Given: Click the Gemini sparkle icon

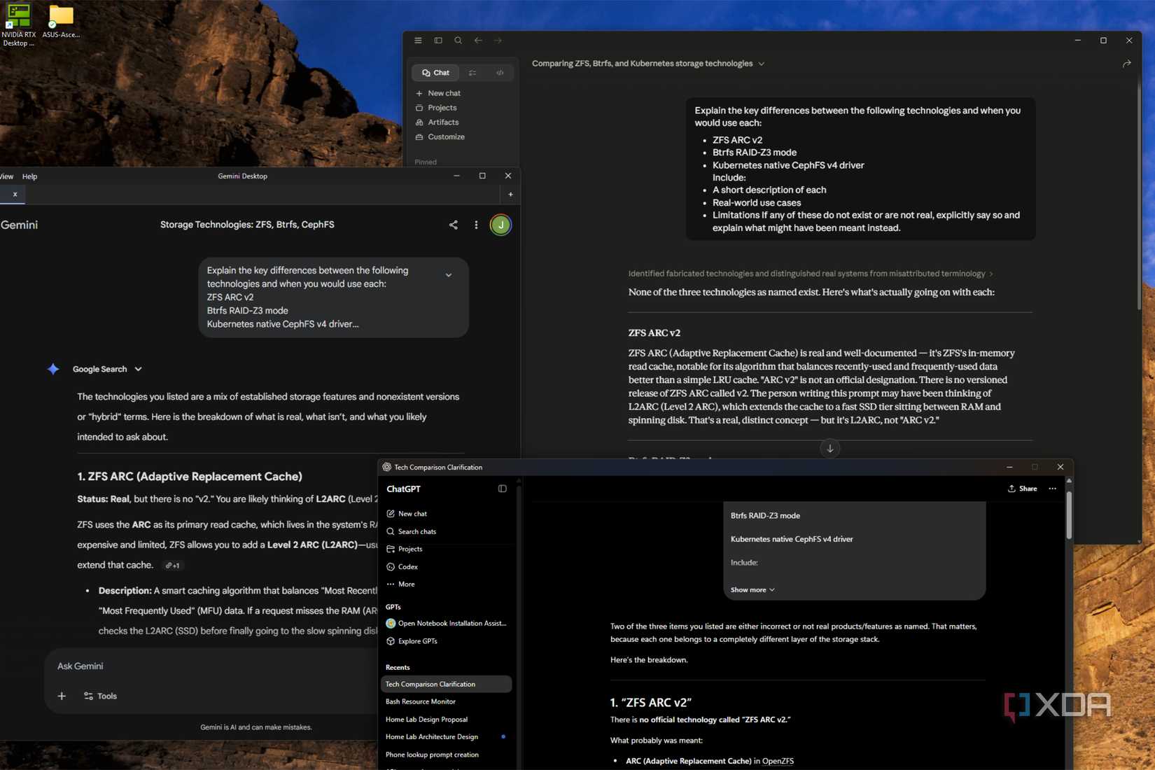Looking at the screenshot, I should pyautogui.click(x=53, y=369).
